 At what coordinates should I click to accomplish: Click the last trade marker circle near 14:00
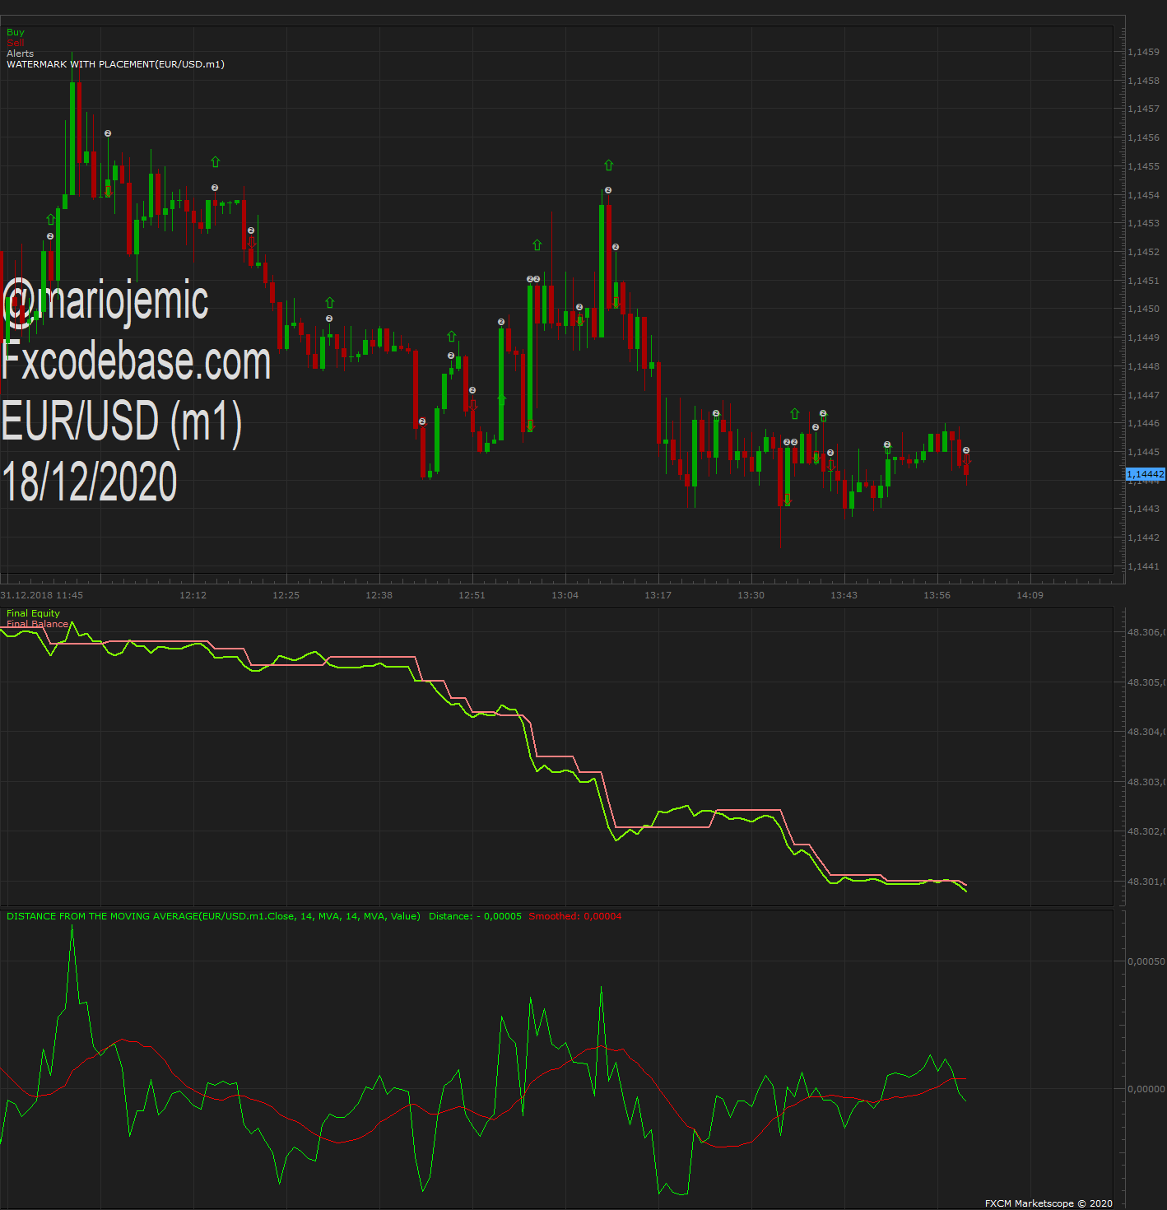966,450
